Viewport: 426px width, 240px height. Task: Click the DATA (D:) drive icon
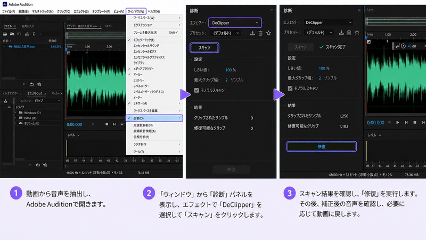21,118
